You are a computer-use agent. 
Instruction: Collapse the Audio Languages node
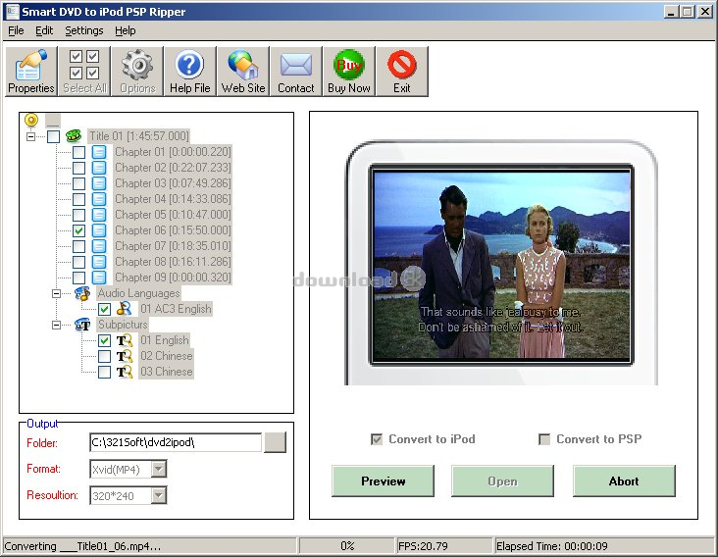tap(56, 293)
